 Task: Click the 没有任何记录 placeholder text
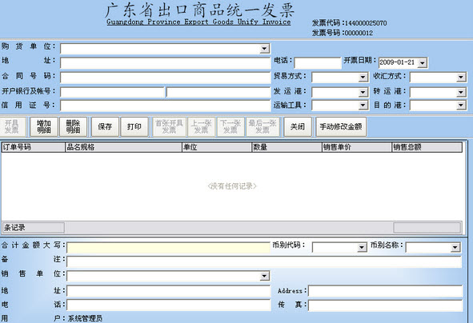point(232,186)
